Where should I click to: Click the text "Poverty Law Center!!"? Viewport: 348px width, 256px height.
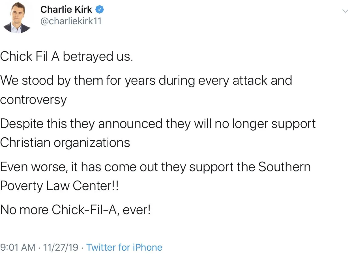tap(59, 186)
